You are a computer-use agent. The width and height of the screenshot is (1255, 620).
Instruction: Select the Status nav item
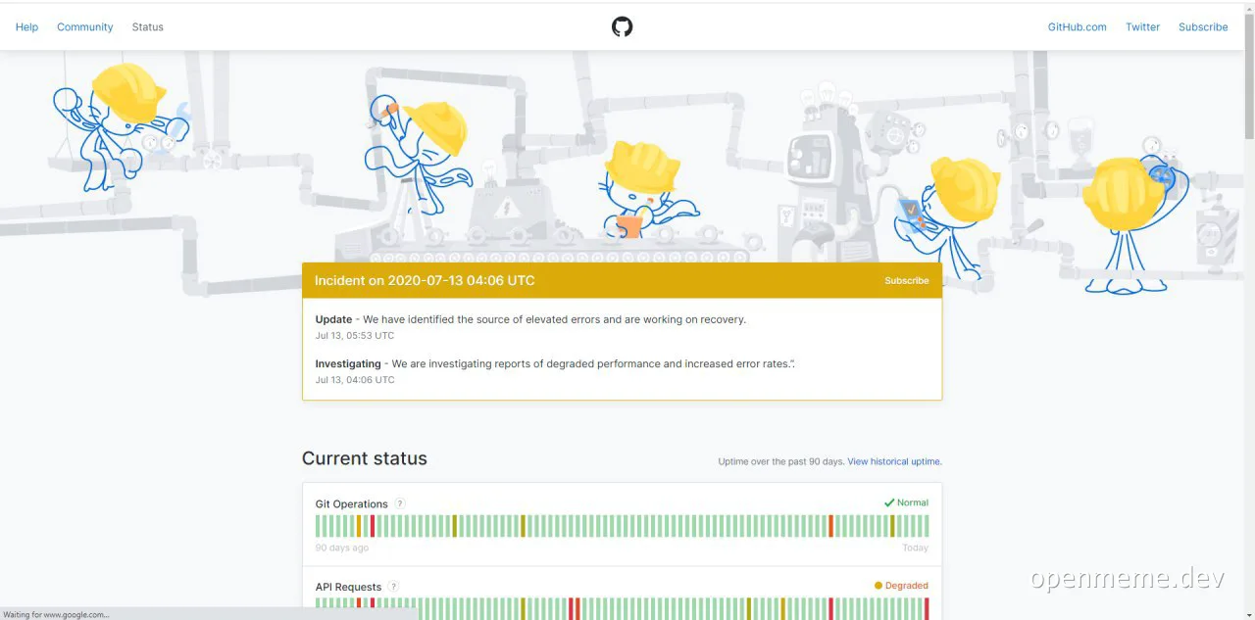147,26
